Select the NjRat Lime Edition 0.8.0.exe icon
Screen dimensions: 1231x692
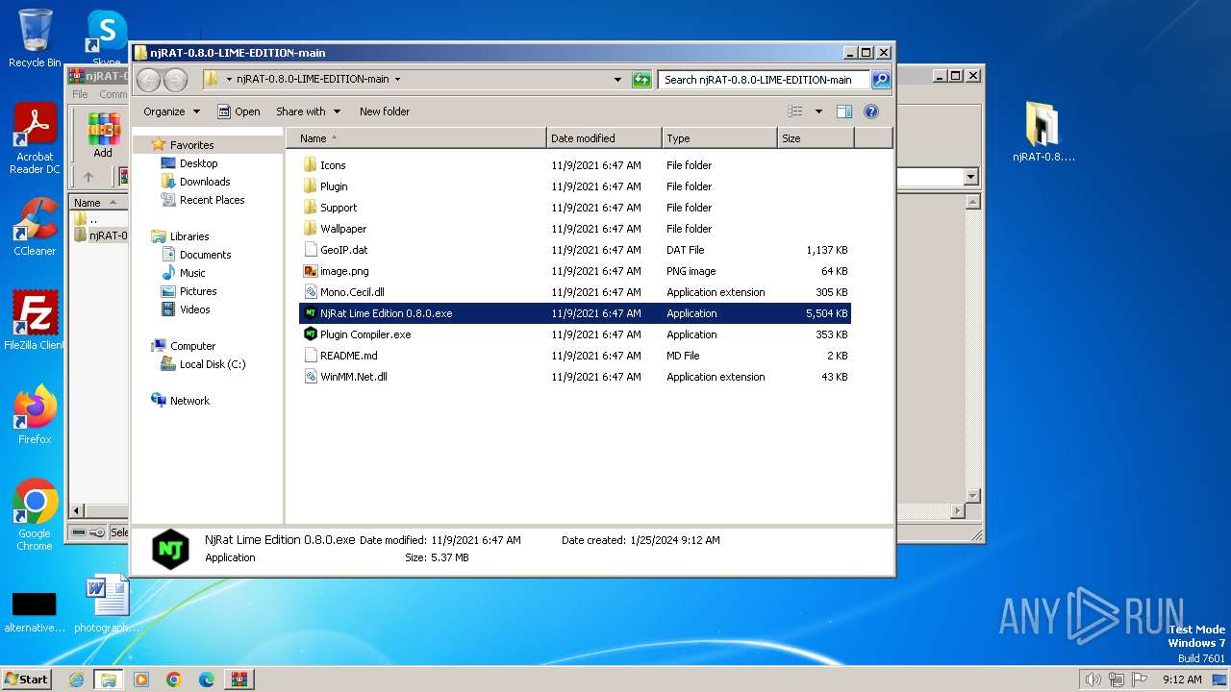pyautogui.click(x=310, y=313)
